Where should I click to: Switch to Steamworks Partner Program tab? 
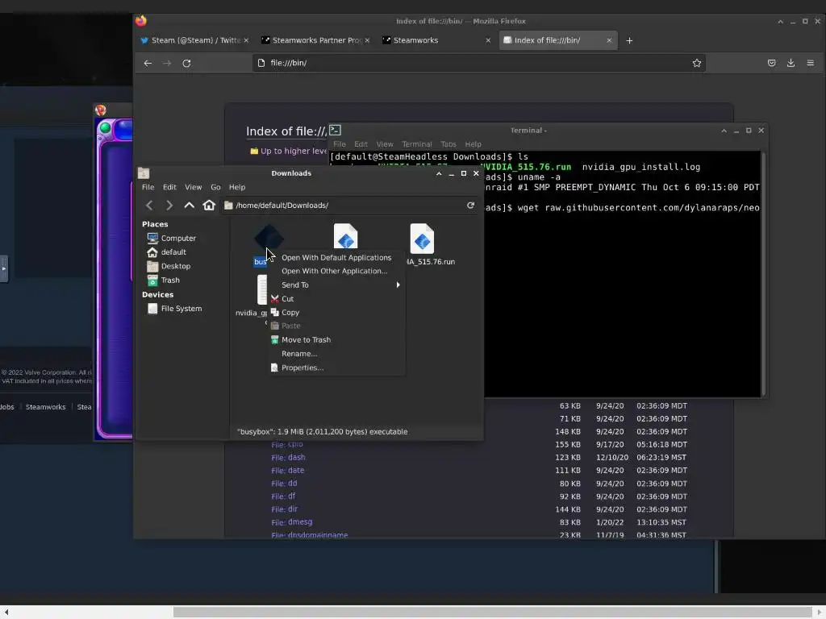[x=315, y=40]
